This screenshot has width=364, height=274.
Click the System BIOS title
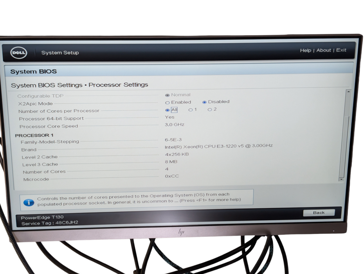[33, 72]
